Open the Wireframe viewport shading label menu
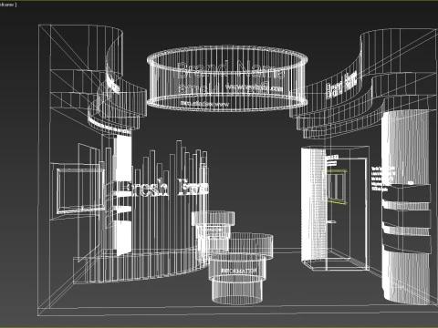 point(7,5)
